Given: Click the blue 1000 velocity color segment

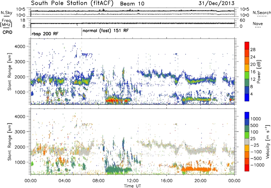Looking at the screenshot, I should 247,115.
